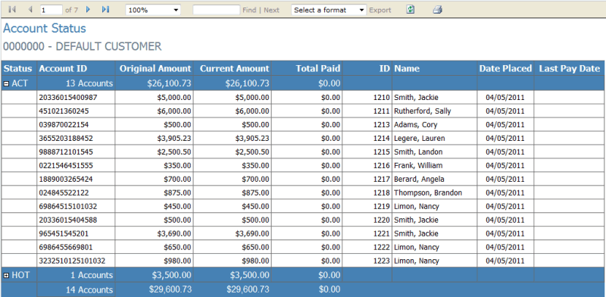Select account ID 3655203188452

click(66, 138)
